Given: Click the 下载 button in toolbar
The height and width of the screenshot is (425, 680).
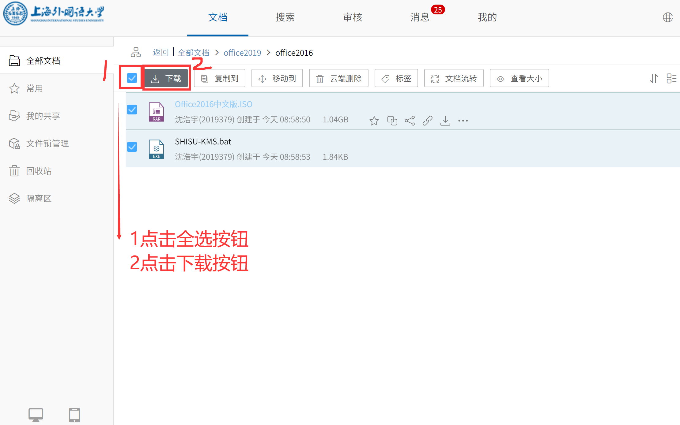Looking at the screenshot, I should click(166, 79).
